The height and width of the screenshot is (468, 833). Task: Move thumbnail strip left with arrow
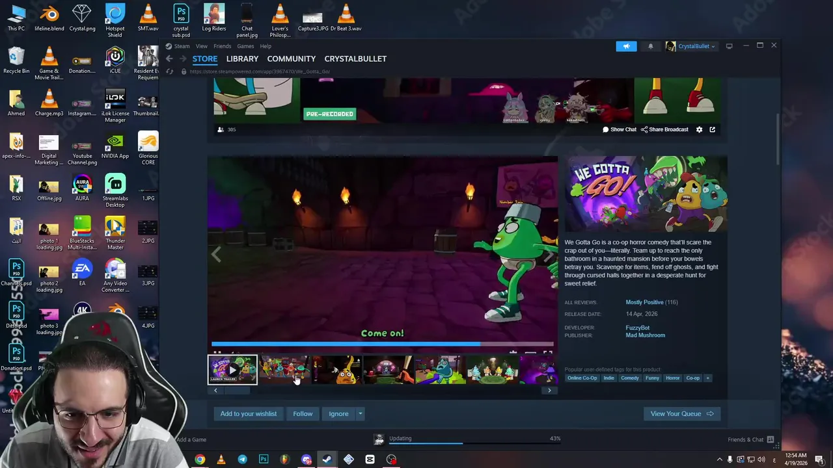215,391
